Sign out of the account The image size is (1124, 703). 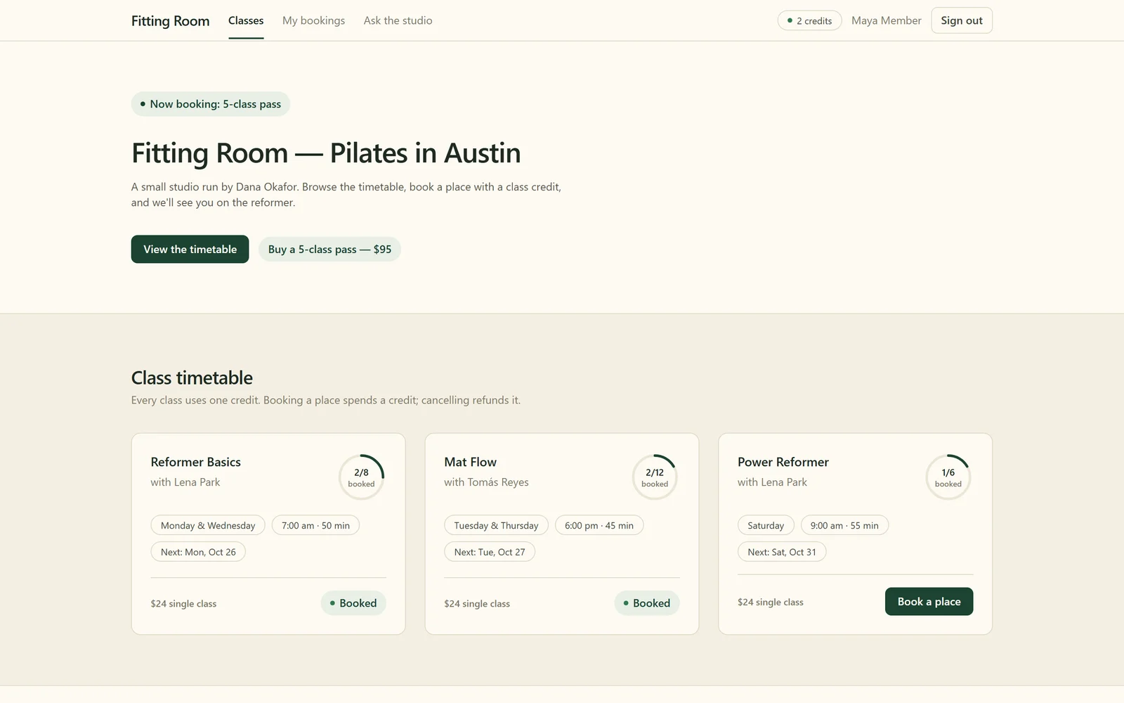pyautogui.click(x=962, y=20)
